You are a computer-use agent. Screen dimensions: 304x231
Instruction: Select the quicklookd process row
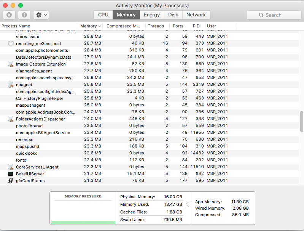point(149,153)
